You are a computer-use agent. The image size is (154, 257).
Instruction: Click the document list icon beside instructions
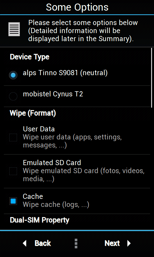[x=14, y=29]
